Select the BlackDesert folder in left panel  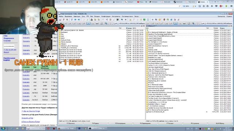click(64, 32)
